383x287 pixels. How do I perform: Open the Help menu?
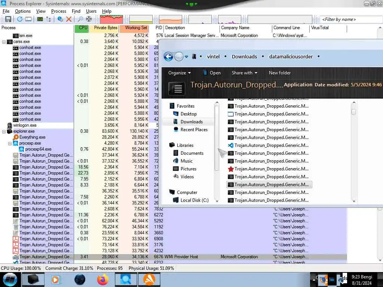pos(107,11)
